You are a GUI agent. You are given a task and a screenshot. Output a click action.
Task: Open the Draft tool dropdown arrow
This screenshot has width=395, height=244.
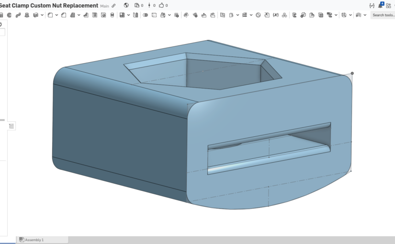pyautogui.click(x=79, y=15)
